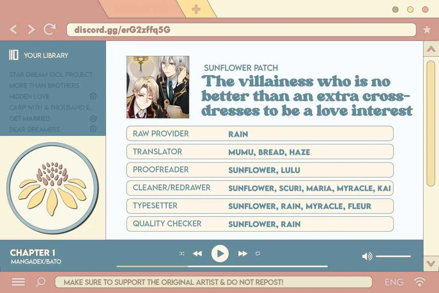Skip forward to next chapter
Image resolution: width=439 pixels, height=293 pixels.
click(242, 254)
